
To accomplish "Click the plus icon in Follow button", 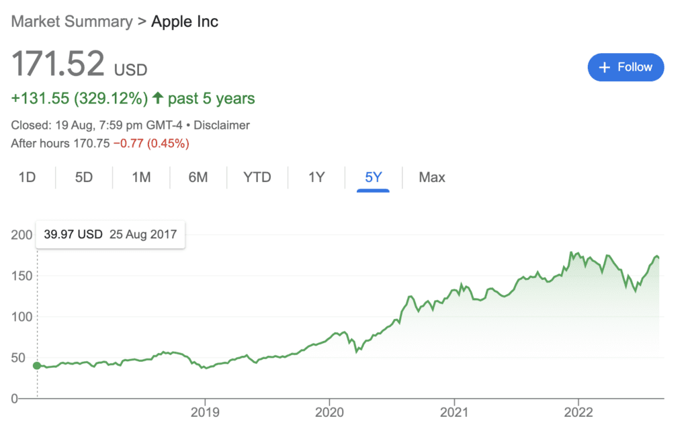I will click(604, 67).
